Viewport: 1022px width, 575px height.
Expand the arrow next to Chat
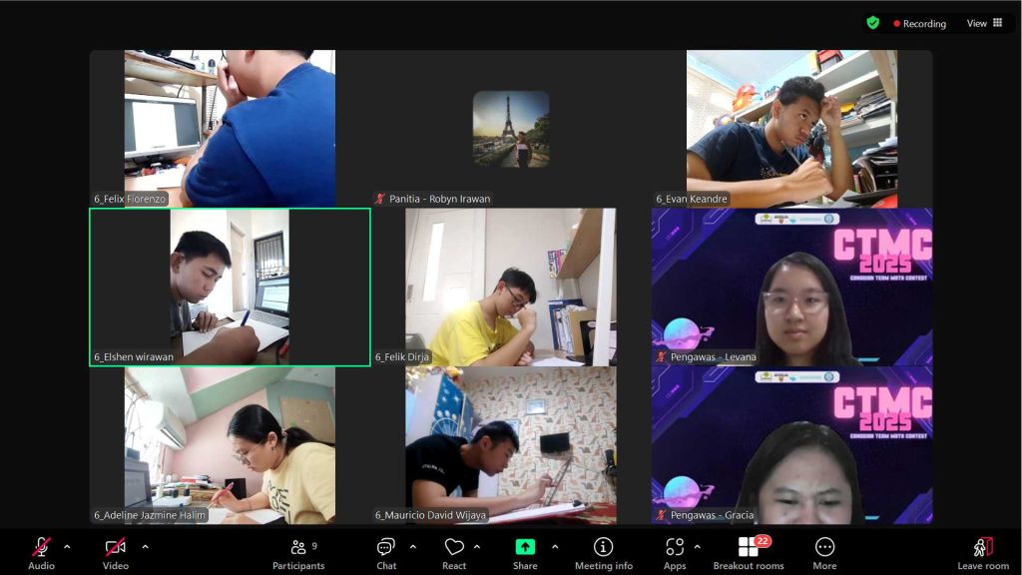pos(413,547)
